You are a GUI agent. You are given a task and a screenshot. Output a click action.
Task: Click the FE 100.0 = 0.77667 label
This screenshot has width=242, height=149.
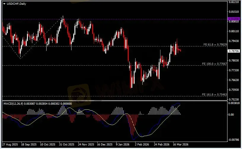click(214, 64)
